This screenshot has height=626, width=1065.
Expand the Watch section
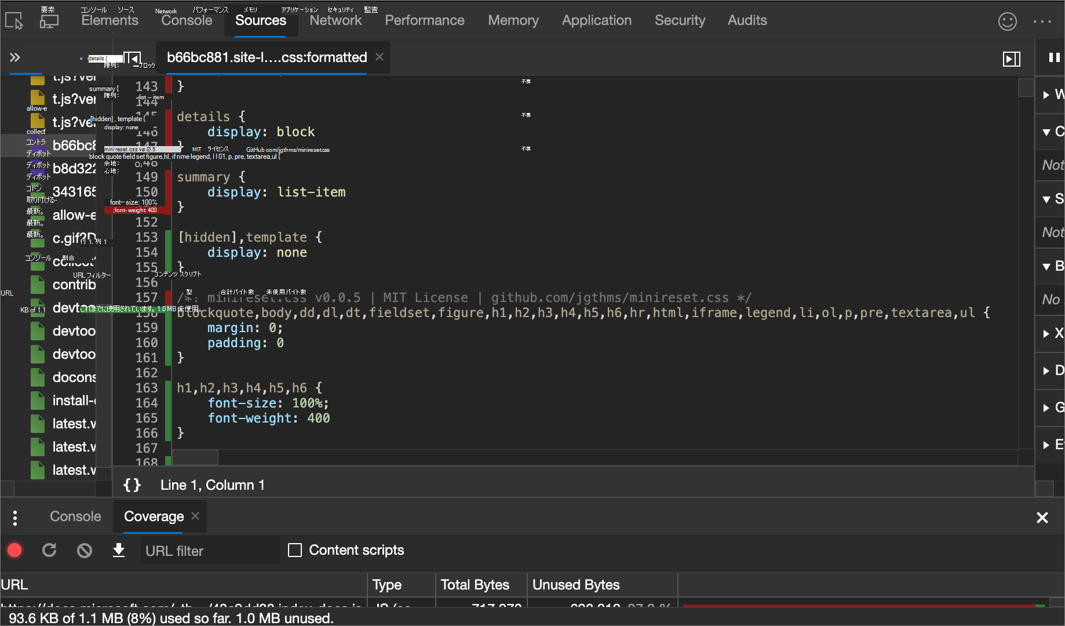coord(1048,94)
